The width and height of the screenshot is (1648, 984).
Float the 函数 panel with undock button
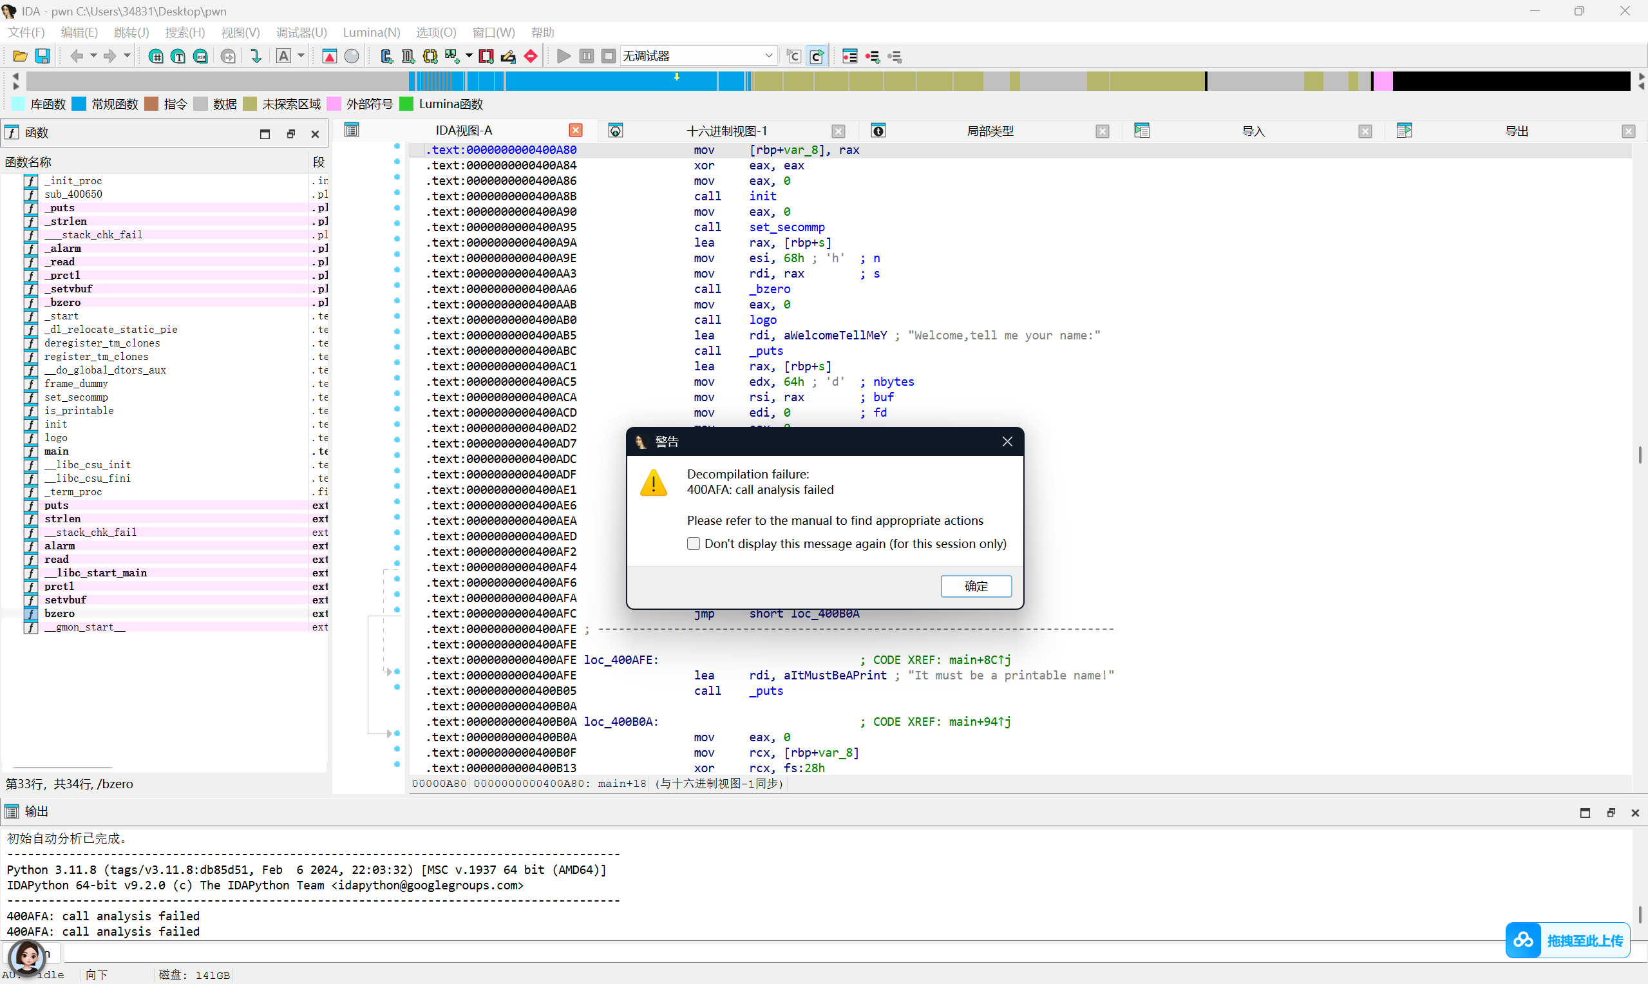pyautogui.click(x=290, y=134)
